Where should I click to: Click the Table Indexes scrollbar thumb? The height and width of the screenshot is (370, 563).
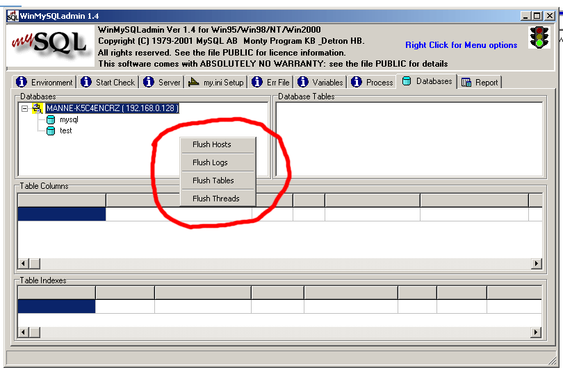pos(35,332)
